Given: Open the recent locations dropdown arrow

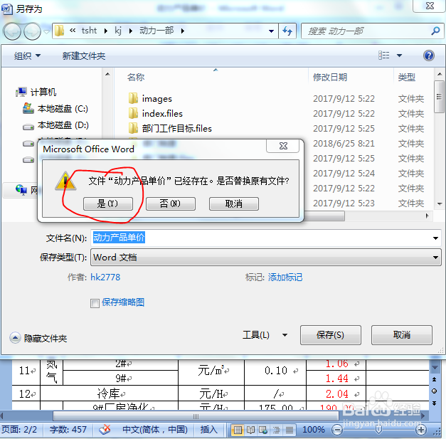Looking at the screenshot, I should tap(47, 31).
